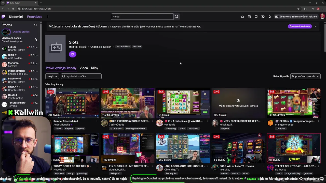Open slotbosss TELBET stream thumbnail

tap(294, 148)
